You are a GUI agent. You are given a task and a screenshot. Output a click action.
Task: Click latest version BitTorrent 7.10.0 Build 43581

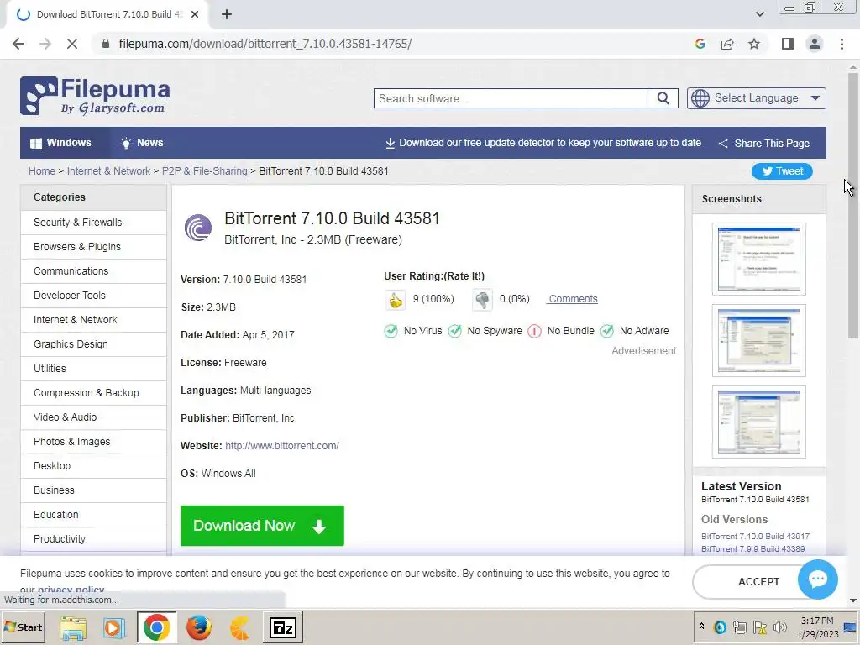click(755, 500)
